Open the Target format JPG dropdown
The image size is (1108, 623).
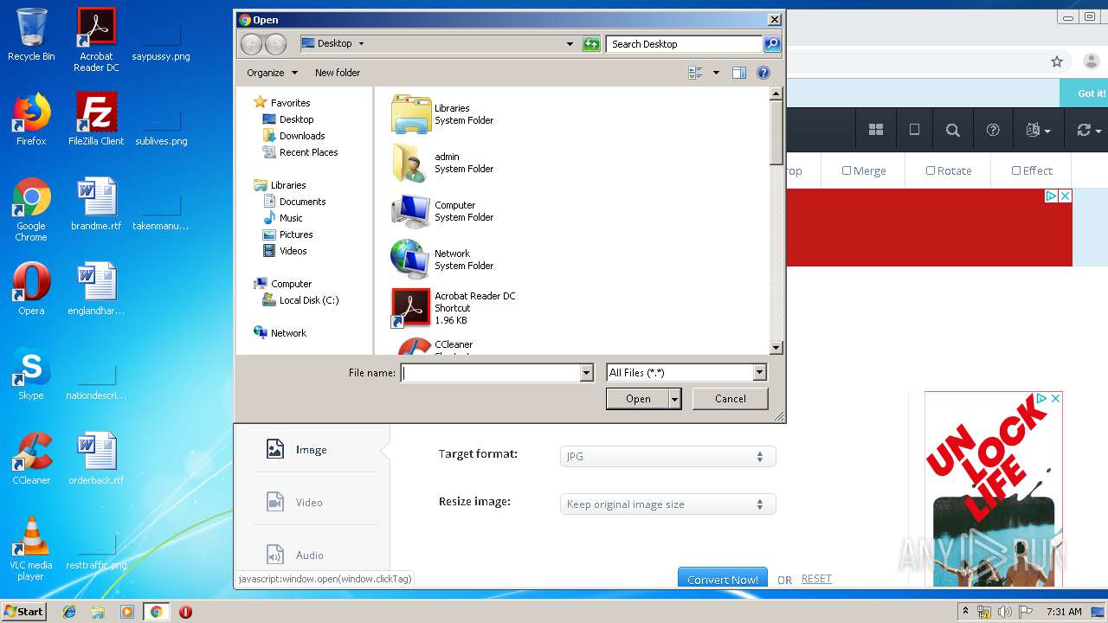click(x=667, y=456)
